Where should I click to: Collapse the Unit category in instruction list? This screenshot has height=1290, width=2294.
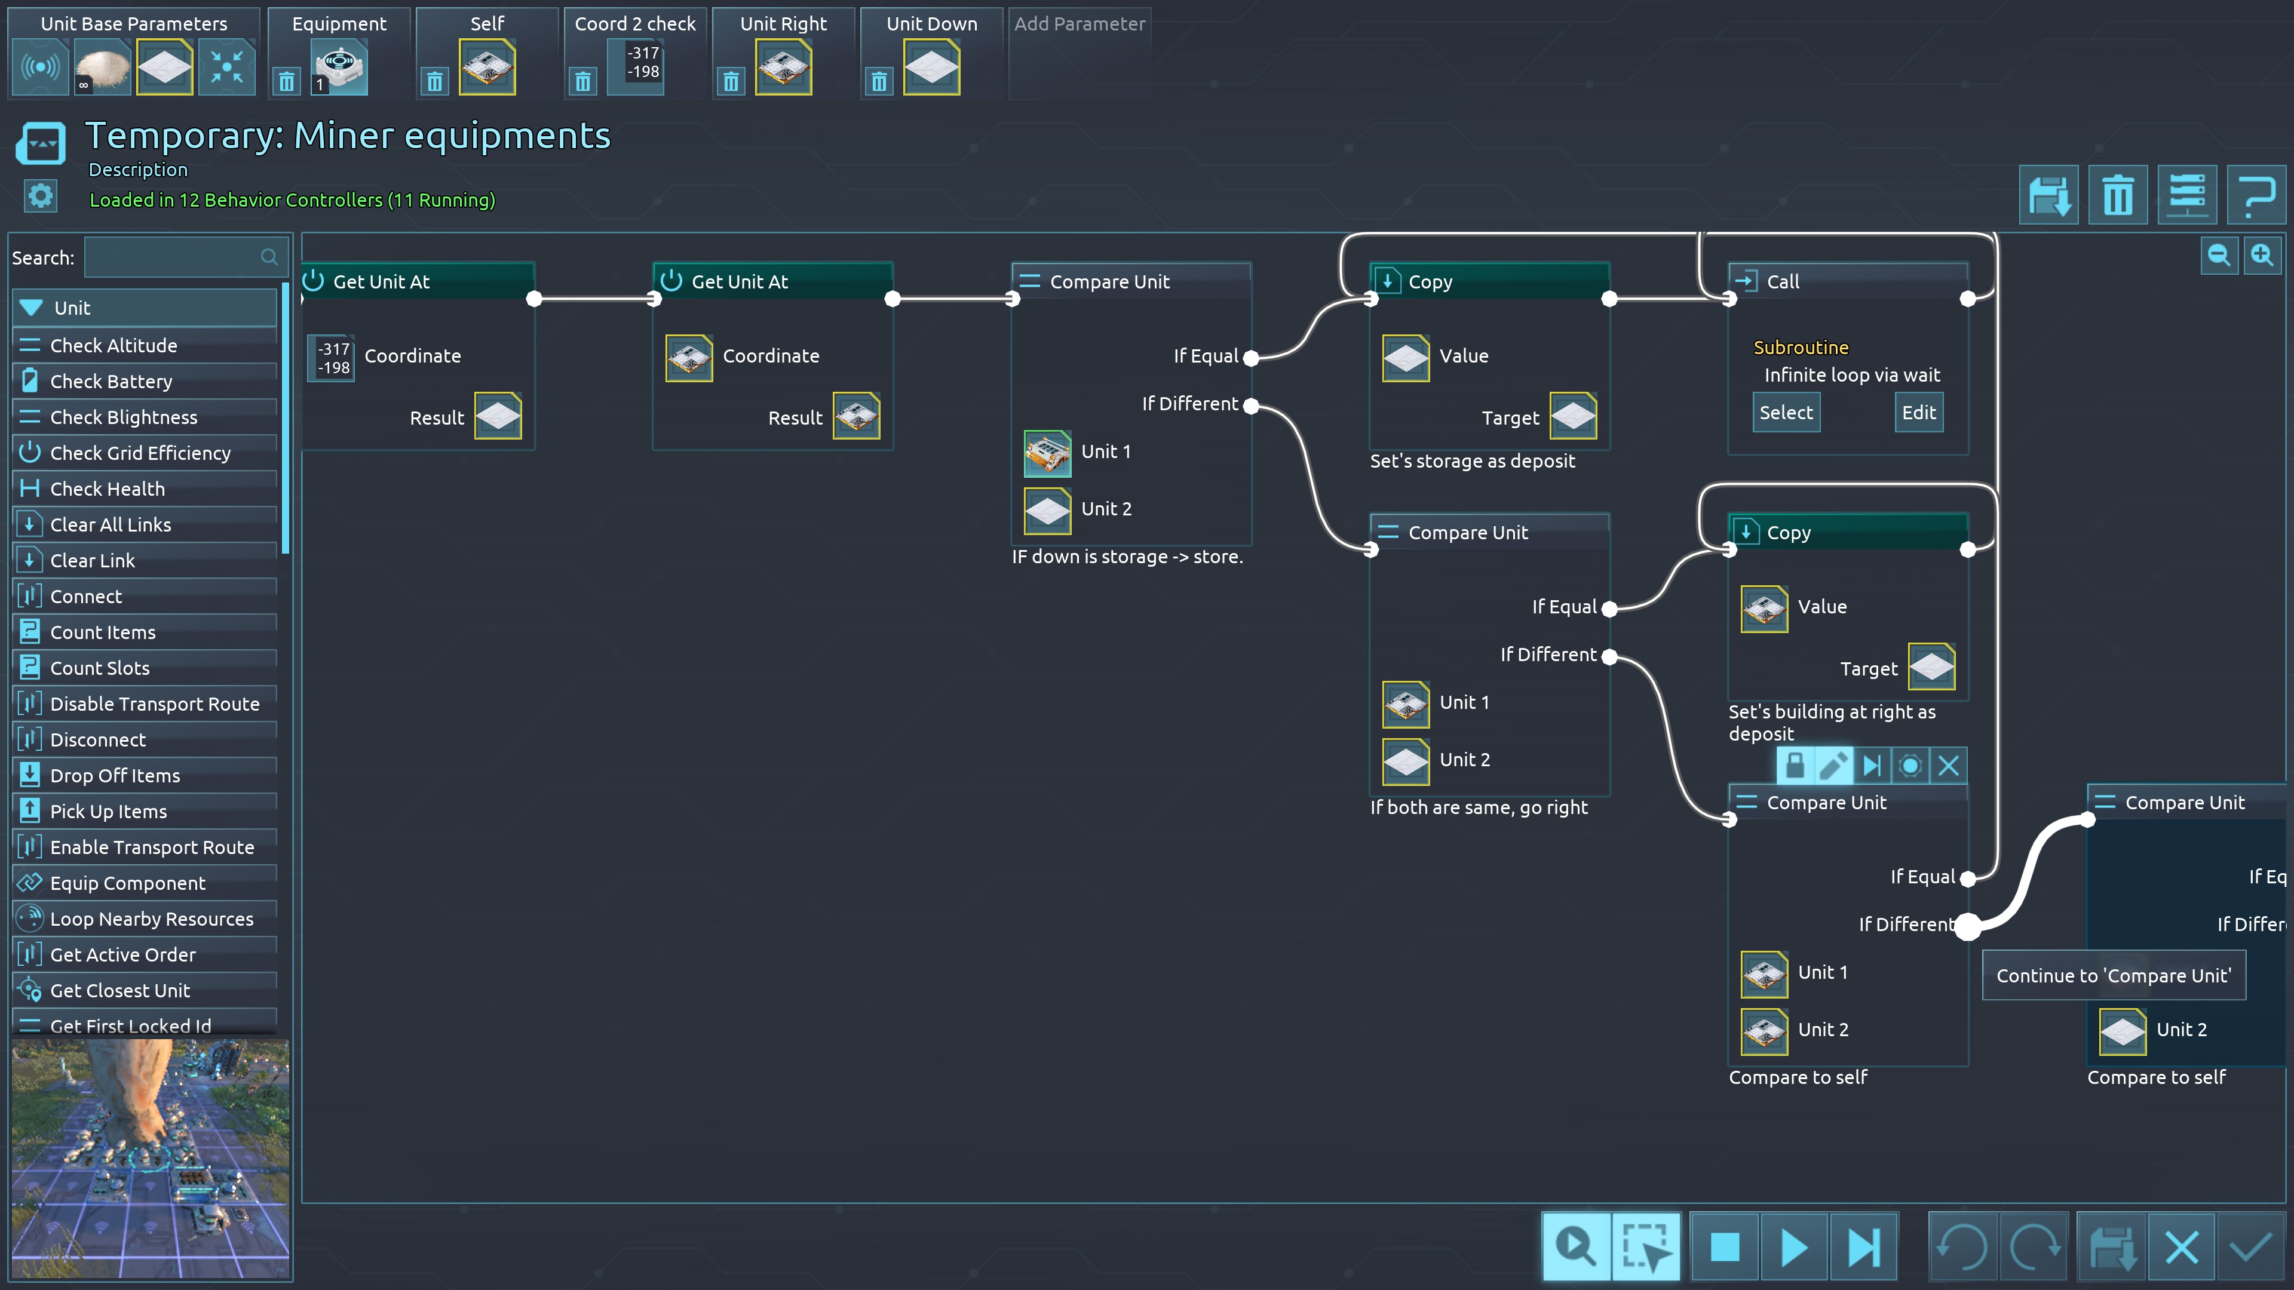point(32,308)
